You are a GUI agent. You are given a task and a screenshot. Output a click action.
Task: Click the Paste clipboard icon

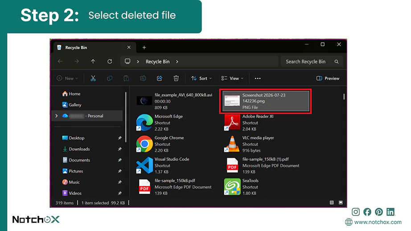(x=126, y=78)
